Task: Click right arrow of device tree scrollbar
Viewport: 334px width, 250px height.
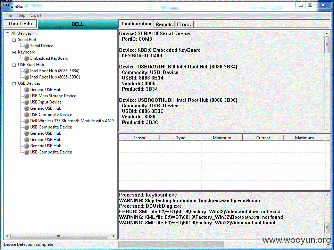Action: pos(114,236)
